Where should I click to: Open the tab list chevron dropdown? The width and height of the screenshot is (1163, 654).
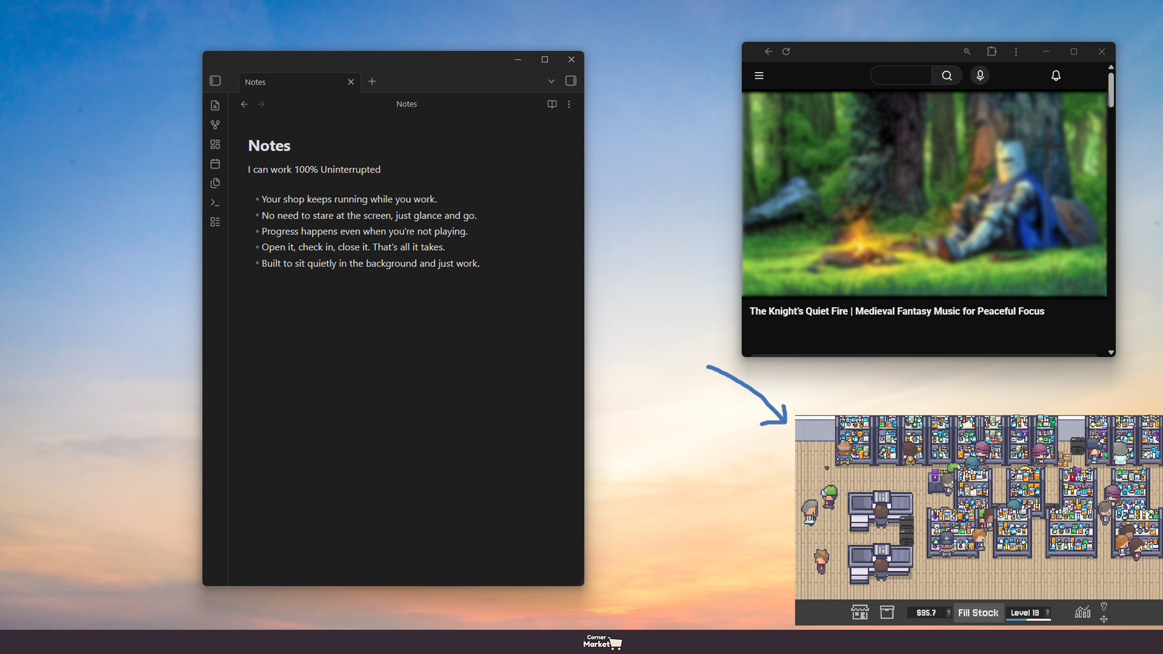[551, 81]
